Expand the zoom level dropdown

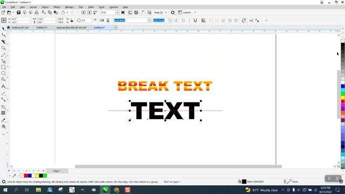[117, 12]
